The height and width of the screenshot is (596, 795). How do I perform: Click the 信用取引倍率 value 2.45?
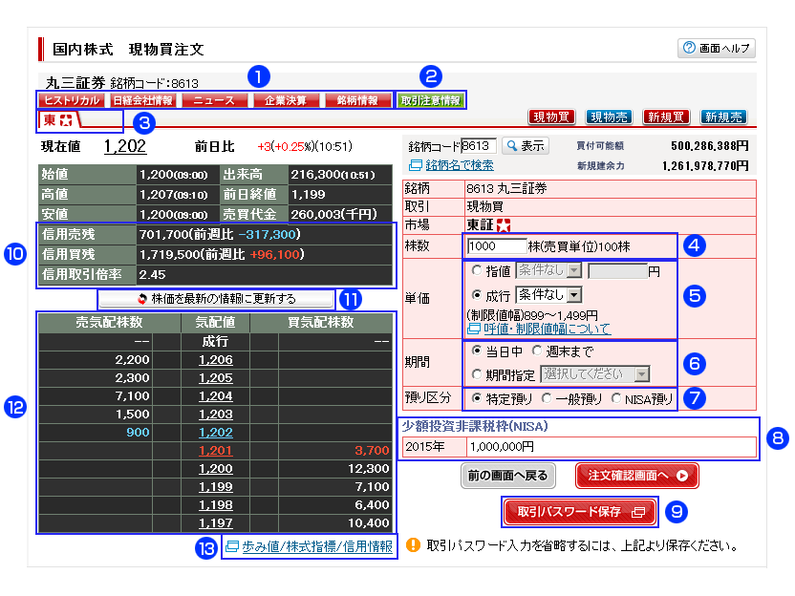click(153, 275)
